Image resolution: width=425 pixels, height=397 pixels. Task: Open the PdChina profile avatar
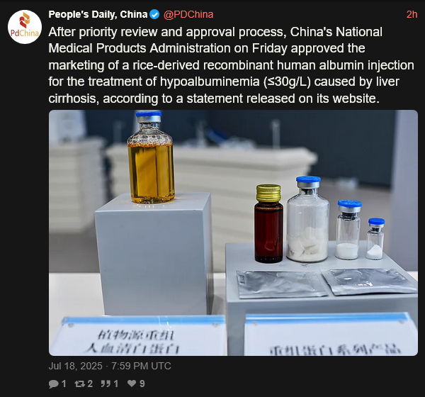[25, 27]
